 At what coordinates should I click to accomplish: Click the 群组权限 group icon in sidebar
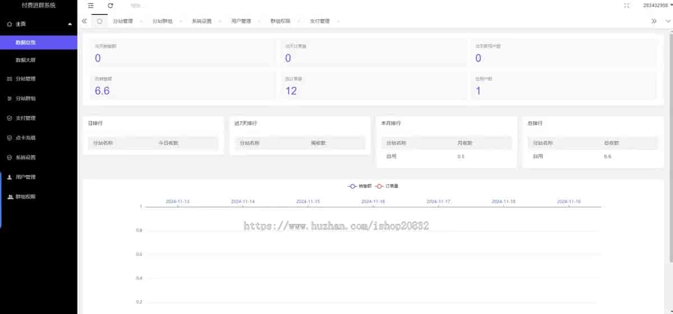click(9, 197)
